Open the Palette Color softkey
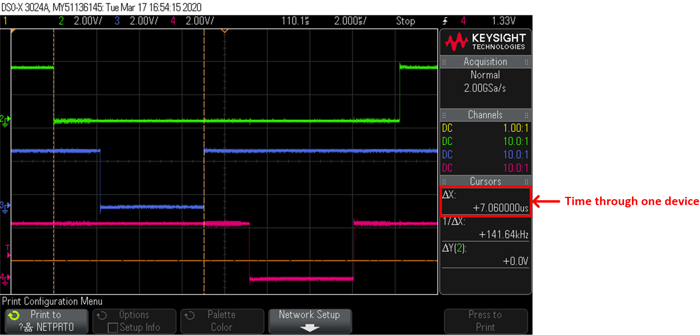This screenshot has height=335, width=700. [x=221, y=321]
